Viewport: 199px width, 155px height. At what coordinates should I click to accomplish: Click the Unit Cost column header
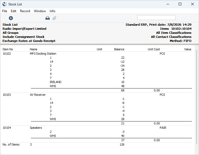coord(154,49)
